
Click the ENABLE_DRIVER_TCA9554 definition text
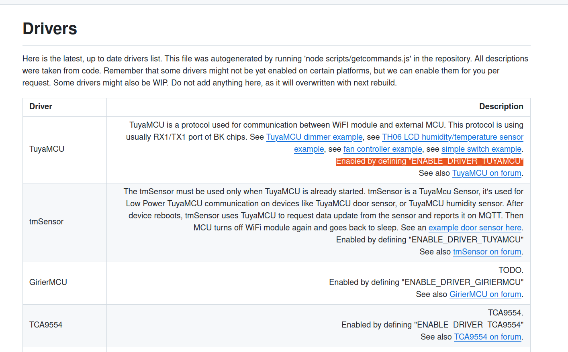coord(432,325)
